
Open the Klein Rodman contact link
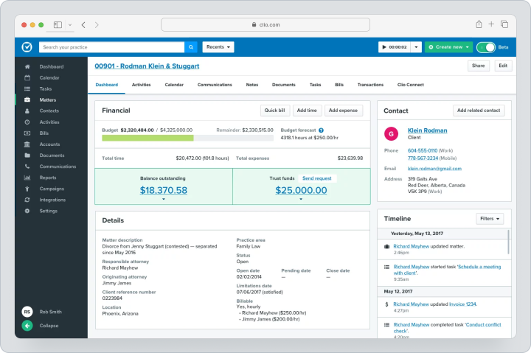[427, 130]
